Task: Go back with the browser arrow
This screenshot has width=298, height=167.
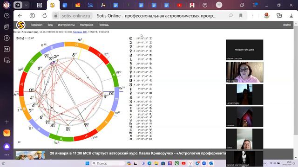Action: pos(20,16)
